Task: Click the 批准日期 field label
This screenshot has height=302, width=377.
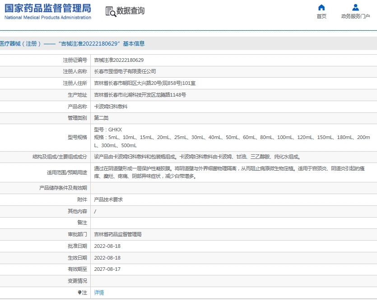Action: click(x=77, y=246)
